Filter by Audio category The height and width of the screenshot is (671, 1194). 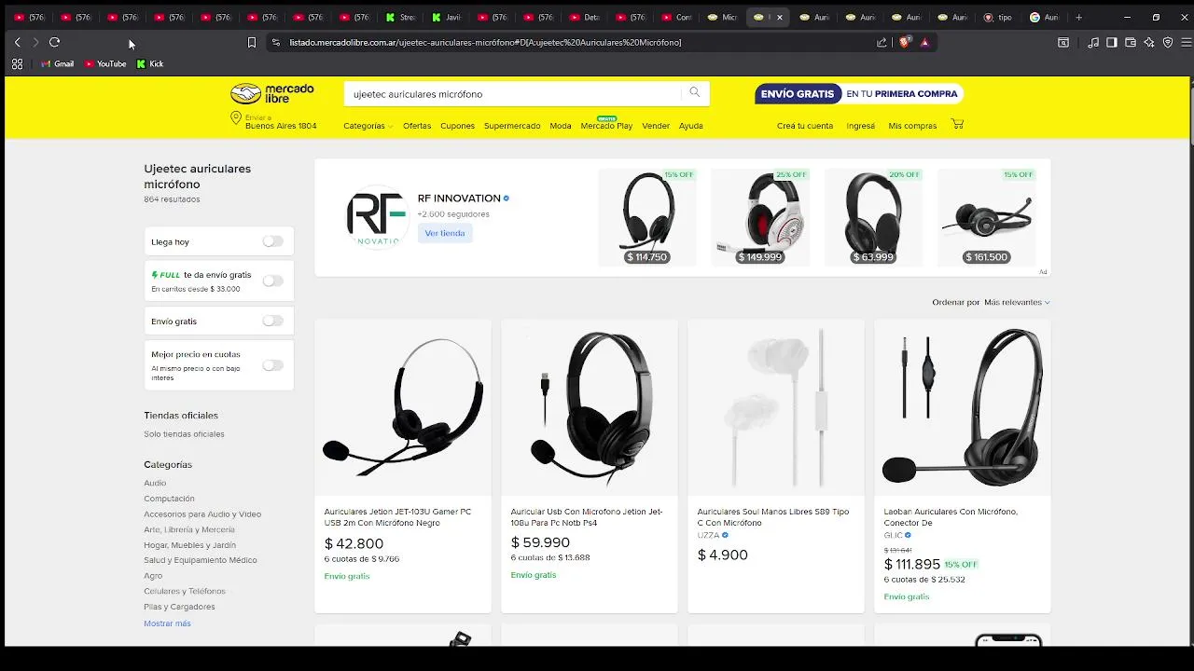pyautogui.click(x=155, y=483)
